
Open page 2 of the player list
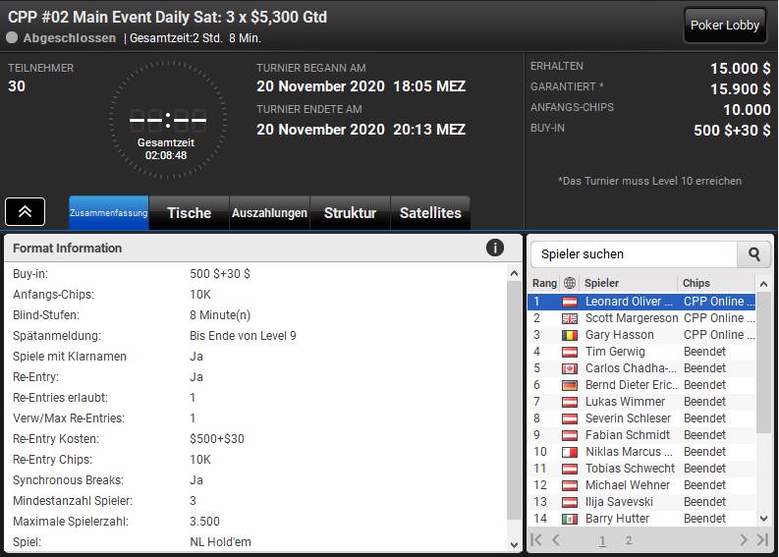coord(629,540)
